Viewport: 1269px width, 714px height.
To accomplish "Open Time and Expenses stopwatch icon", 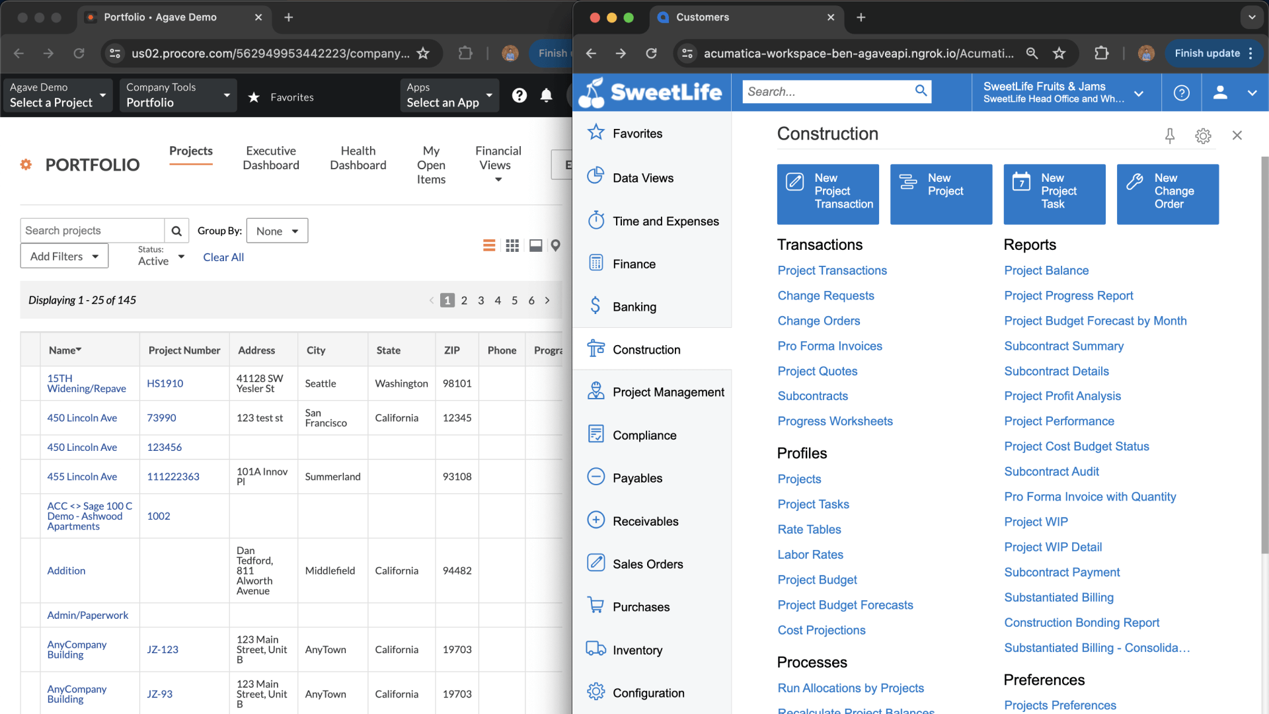I will pos(596,220).
